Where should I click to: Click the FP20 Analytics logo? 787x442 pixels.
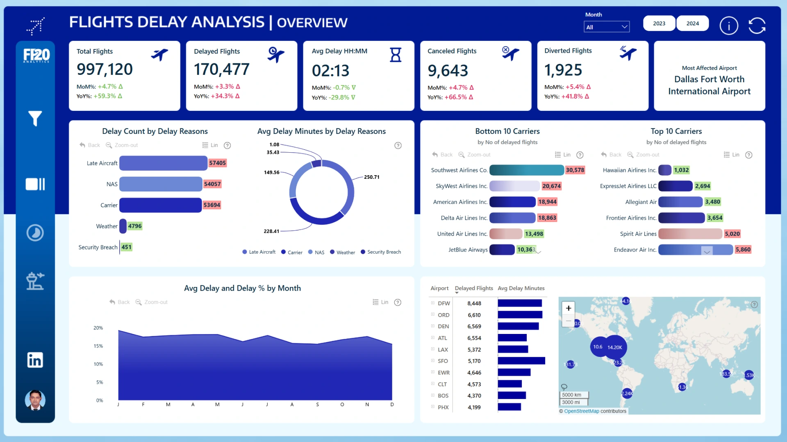(36, 55)
